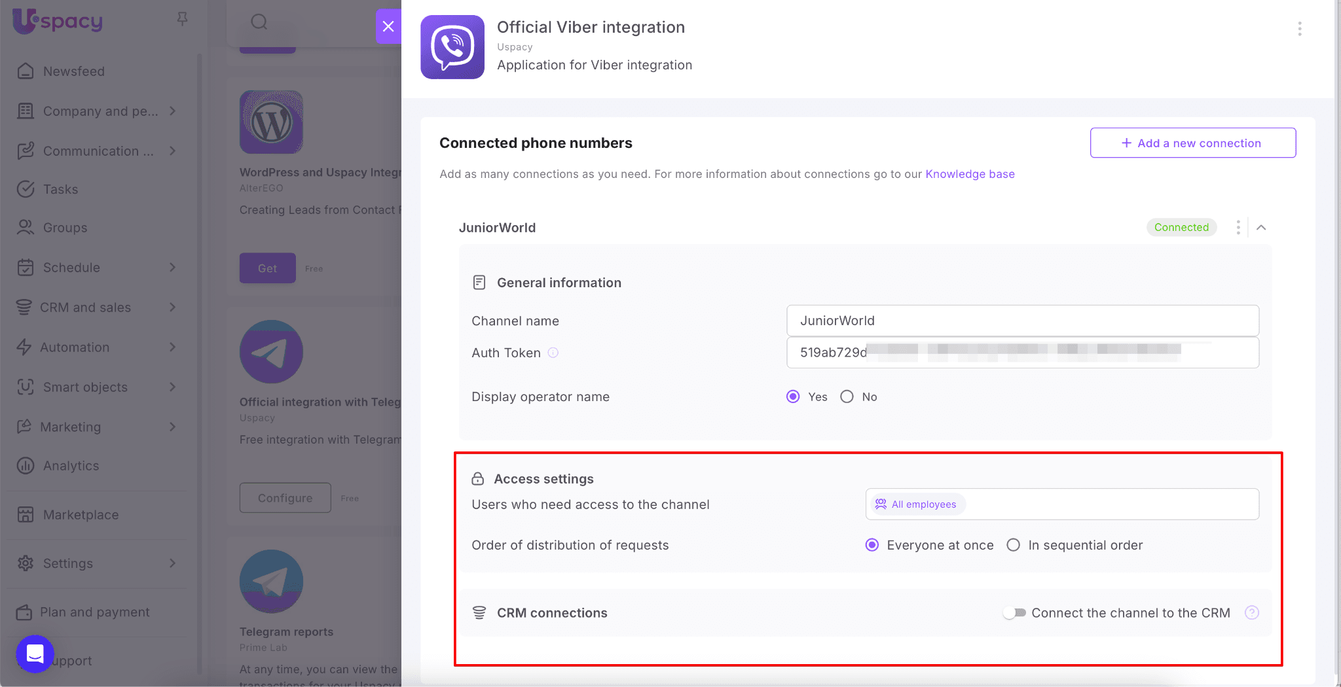Go to Tasks in the sidebar
Viewport: 1341px width, 687px height.
point(60,189)
